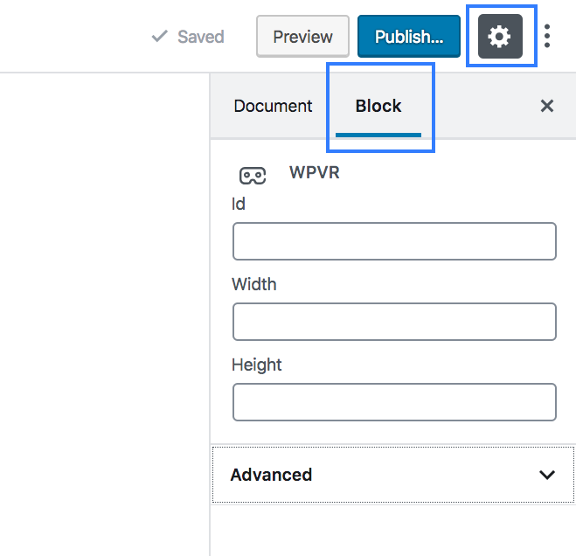This screenshot has width=576, height=556.
Task: Open the more options vertical dots menu
Action: pyautogui.click(x=547, y=36)
